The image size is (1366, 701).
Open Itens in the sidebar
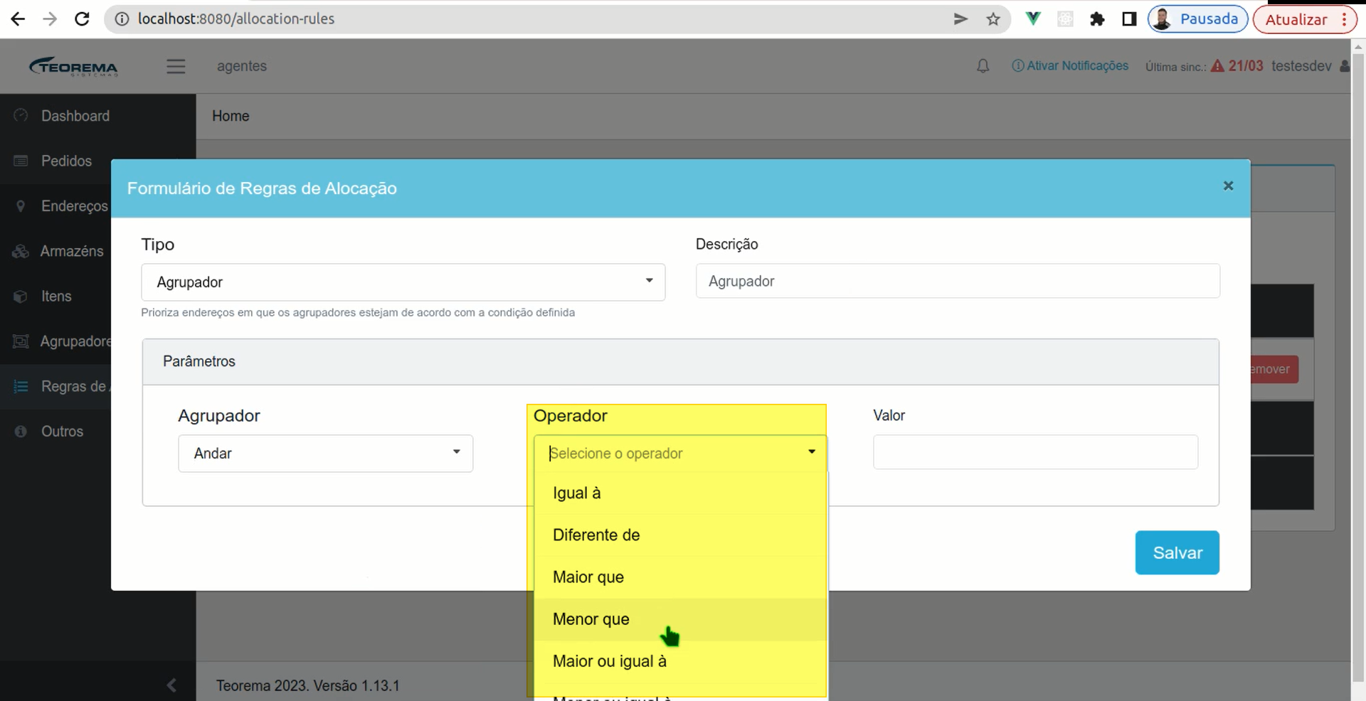tap(56, 296)
